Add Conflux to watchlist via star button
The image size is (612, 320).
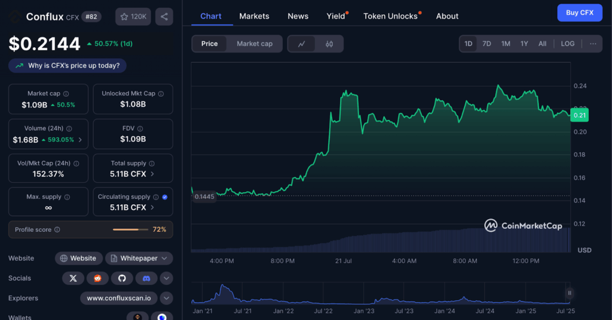point(133,17)
